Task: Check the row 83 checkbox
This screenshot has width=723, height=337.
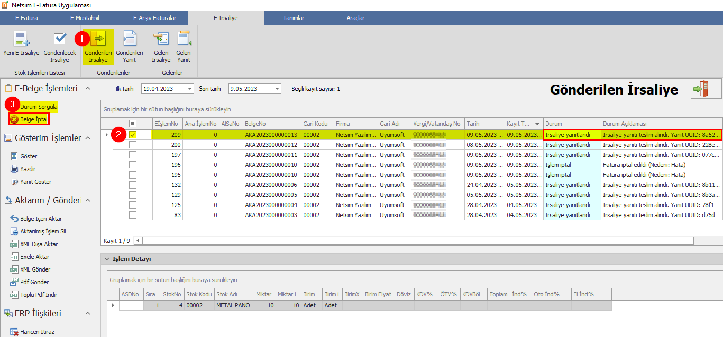Action: [x=133, y=215]
